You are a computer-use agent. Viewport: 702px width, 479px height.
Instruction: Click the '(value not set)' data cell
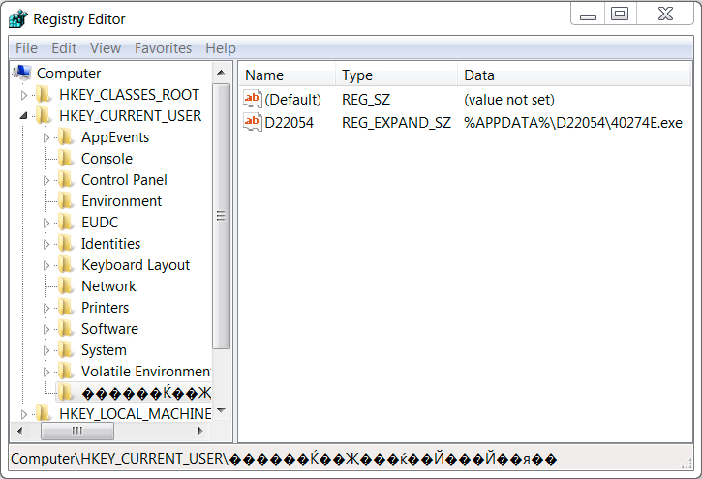[x=509, y=100]
